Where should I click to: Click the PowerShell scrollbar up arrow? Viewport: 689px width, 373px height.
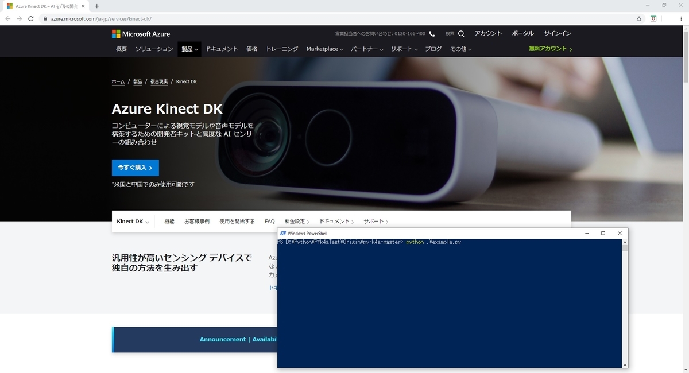625,243
